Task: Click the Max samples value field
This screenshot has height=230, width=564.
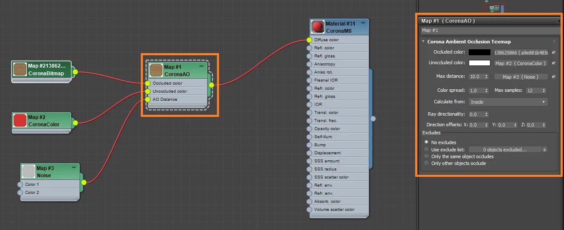Action: point(533,91)
